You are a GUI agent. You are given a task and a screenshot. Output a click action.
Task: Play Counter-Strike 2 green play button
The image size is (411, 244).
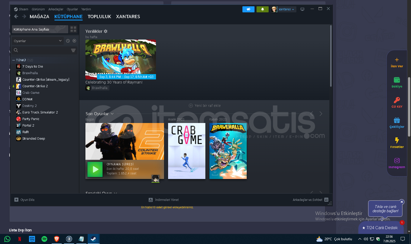tap(95, 169)
